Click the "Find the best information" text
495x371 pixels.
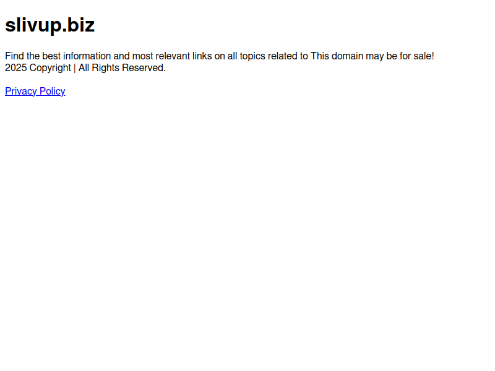pyautogui.click(x=58, y=56)
